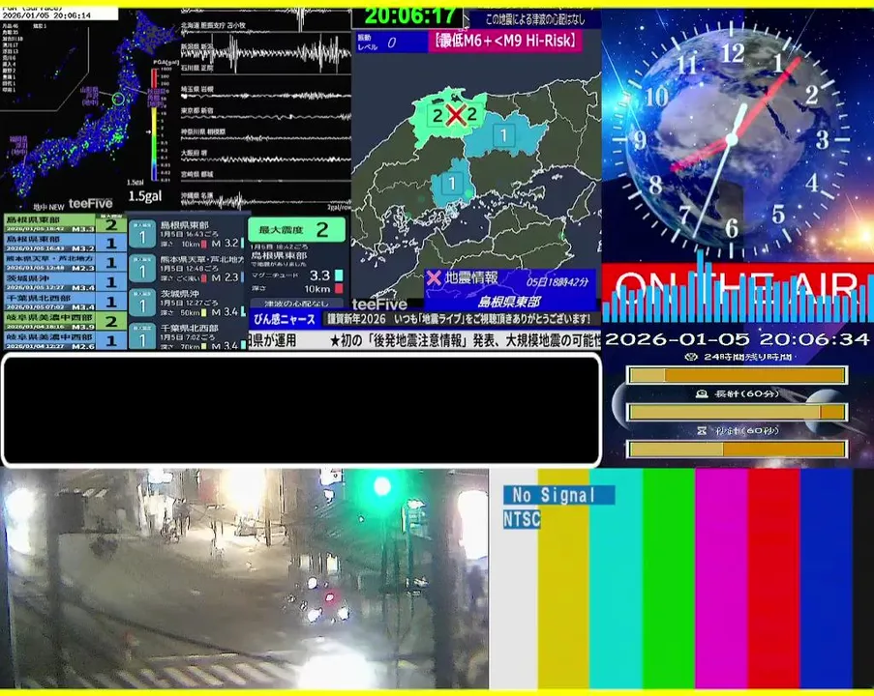Click the white arrow pointer on PGA scale
This screenshot has height=696, width=874.
148,132
